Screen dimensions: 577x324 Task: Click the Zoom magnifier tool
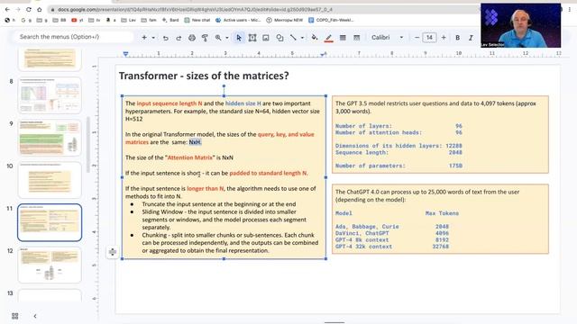(218, 38)
